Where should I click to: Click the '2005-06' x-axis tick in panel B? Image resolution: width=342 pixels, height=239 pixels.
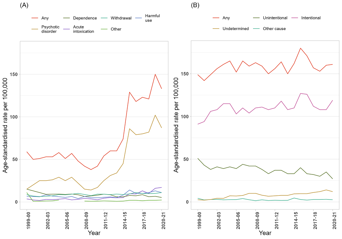[x=238, y=220]
